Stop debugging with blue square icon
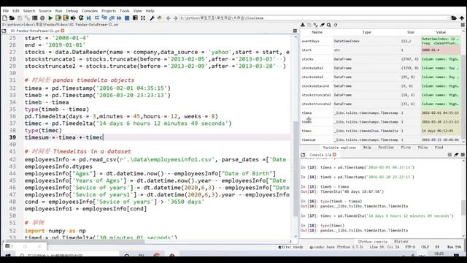 point(127,18)
